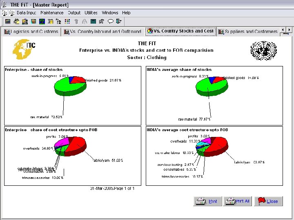Click the THE FiT title bar application icon
Image resolution: width=294 pixels, height=220 pixels.
(4, 4)
